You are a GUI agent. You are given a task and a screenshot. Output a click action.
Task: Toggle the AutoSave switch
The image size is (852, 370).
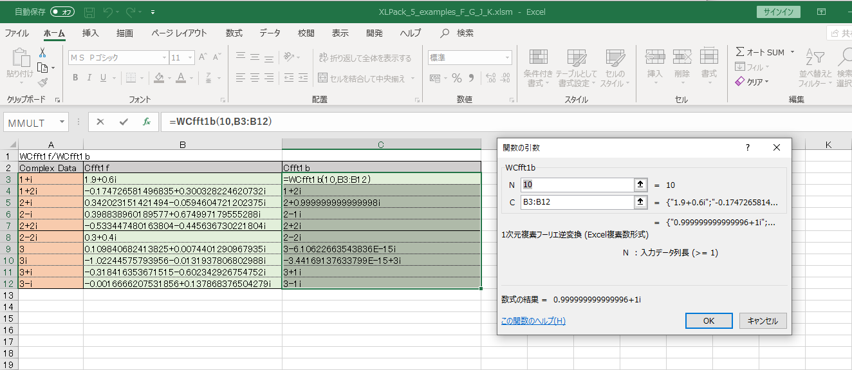click(62, 12)
